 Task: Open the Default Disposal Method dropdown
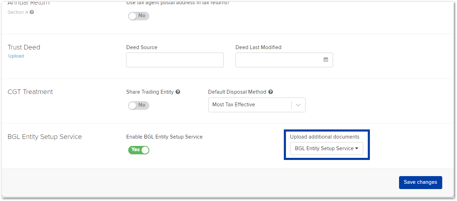click(257, 105)
